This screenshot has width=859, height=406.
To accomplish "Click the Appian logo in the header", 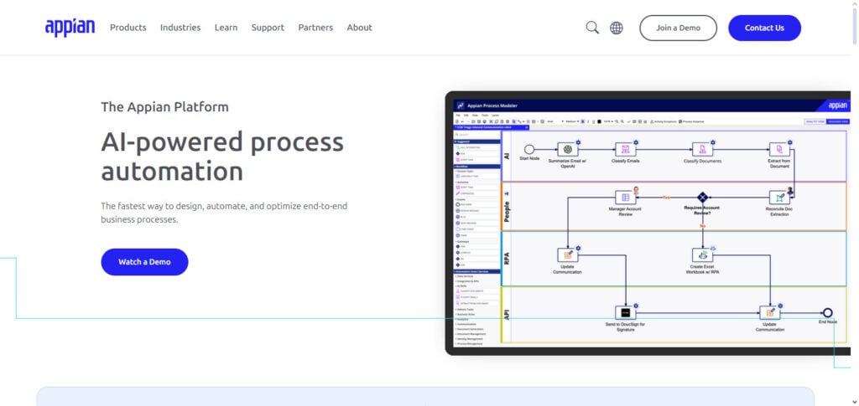I will click(x=70, y=28).
